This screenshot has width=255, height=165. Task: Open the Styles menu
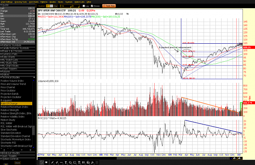tap(61, 2)
